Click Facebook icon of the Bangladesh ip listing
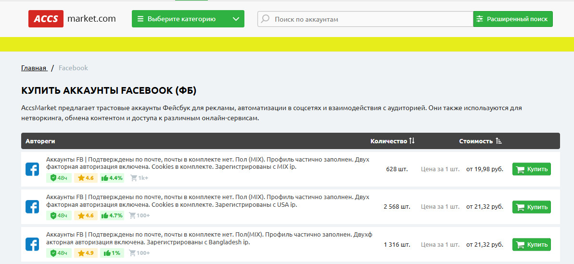574x264 pixels. [x=32, y=244]
